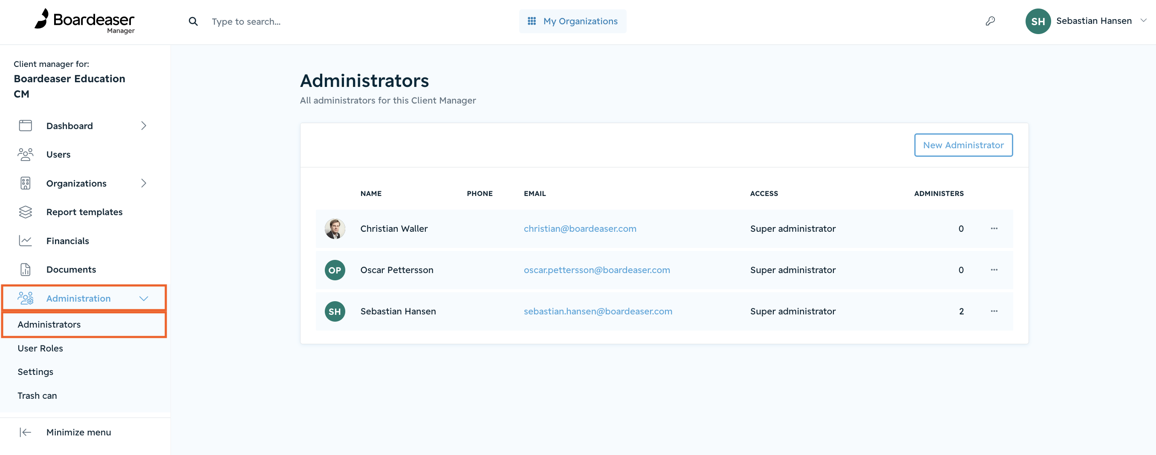Open Report templates in the sidebar
The width and height of the screenshot is (1156, 455).
(84, 212)
